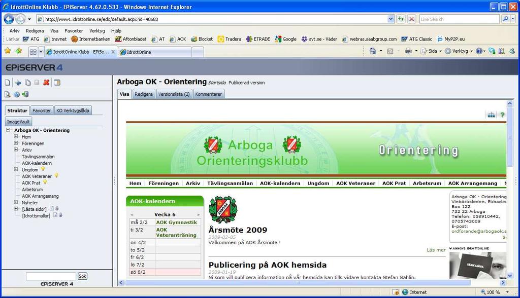The height and width of the screenshot is (298, 520).
Task: Click the tree search input field
Action: pos(51,276)
